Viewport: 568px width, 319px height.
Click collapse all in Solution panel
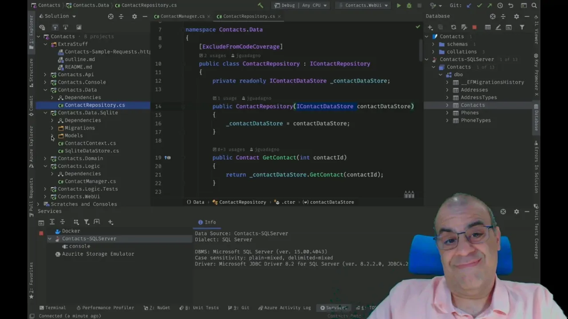(121, 16)
